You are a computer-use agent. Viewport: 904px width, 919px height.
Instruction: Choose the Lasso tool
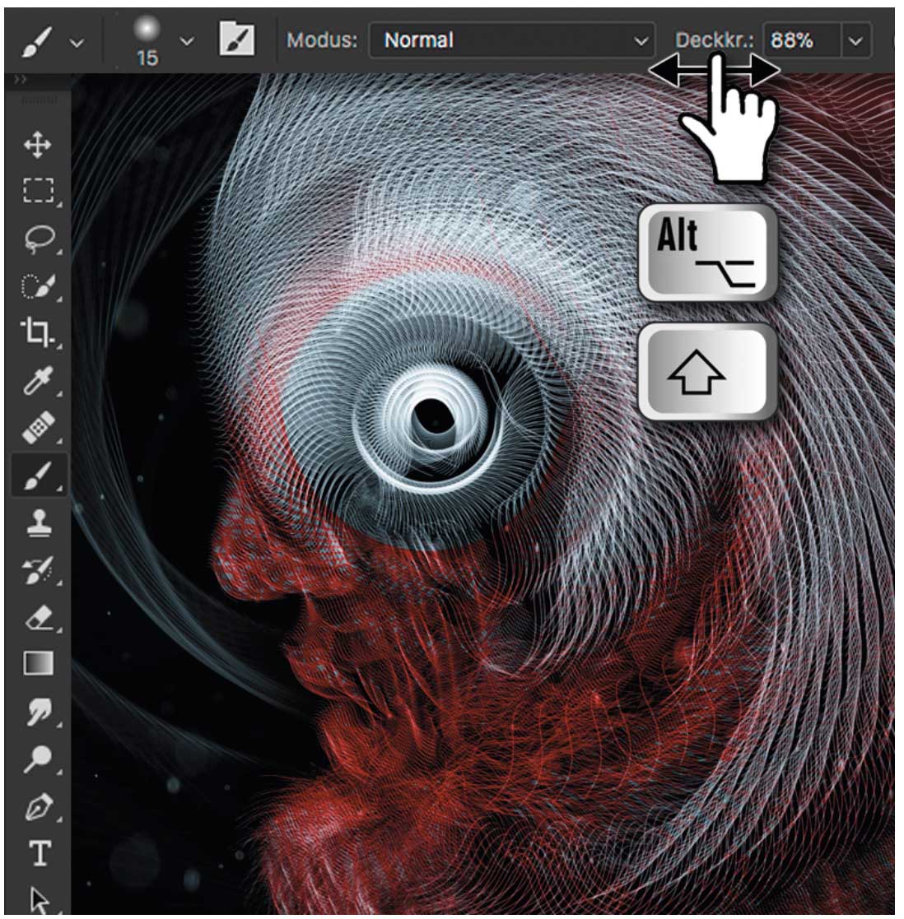pyautogui.click(x=39, y=239)
